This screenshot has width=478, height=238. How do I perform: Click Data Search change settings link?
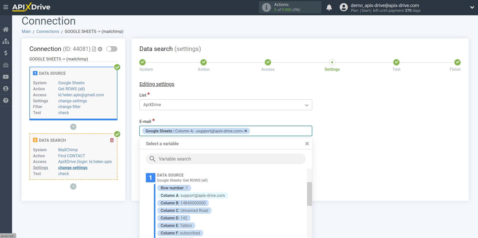tap(73, 168)
